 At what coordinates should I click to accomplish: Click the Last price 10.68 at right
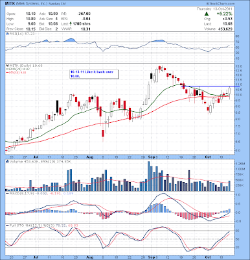228,24
